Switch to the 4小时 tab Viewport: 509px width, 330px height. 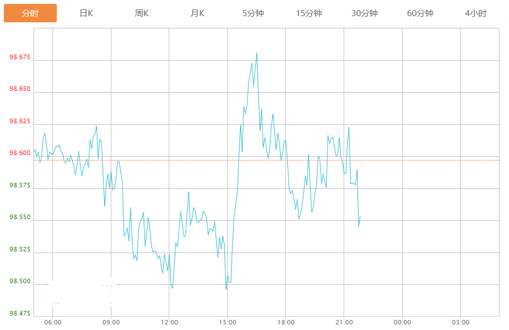tap(476, 13)
